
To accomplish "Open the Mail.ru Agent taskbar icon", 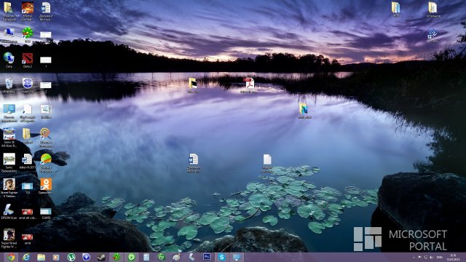I will tap(131, 257).
